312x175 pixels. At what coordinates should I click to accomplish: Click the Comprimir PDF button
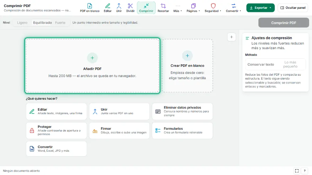coord(284,23)
